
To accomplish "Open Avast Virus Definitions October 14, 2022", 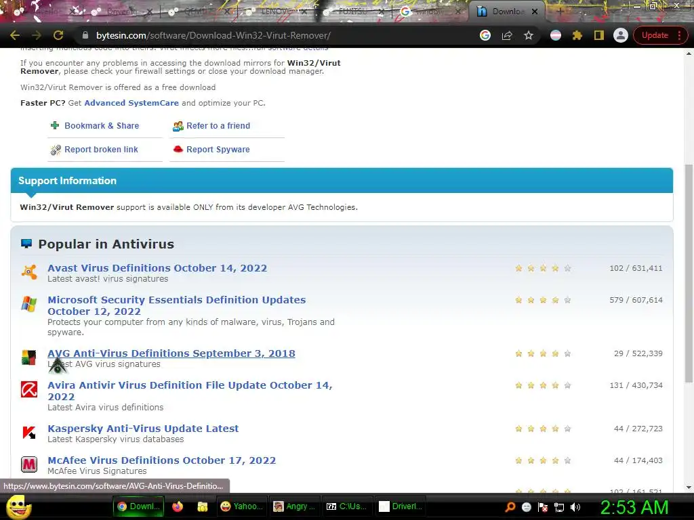I will [157, 268].
